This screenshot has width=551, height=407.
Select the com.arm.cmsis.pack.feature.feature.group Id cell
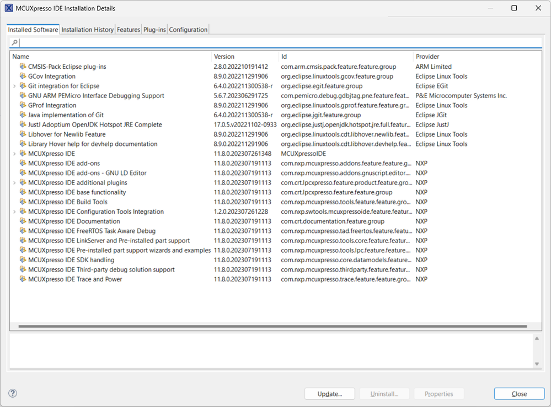[x=339, y=67]
